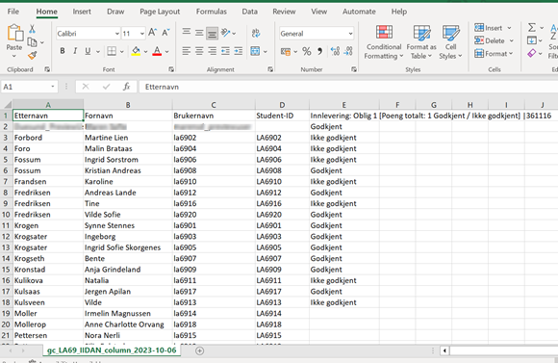Toggle Wrap Text
Viewport: 558px width, 363px height.
pos(256,33)
